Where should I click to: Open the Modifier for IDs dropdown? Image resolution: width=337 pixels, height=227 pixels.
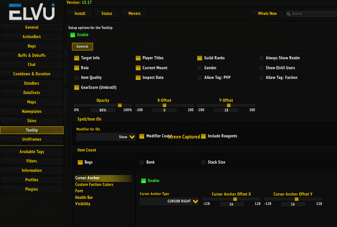tap(106, 137)
